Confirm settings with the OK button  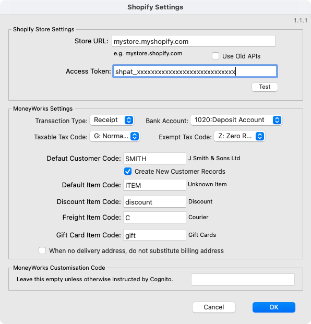[274, 307]
